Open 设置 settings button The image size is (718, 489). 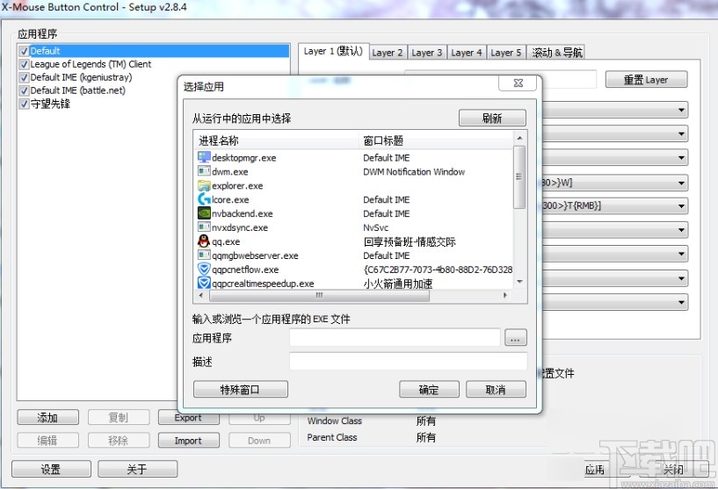click(x=51, y=470)
